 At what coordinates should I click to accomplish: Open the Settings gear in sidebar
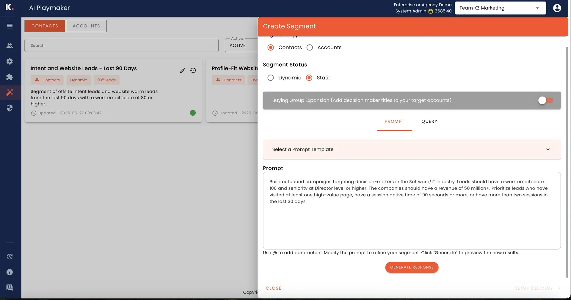click(10, 61)
